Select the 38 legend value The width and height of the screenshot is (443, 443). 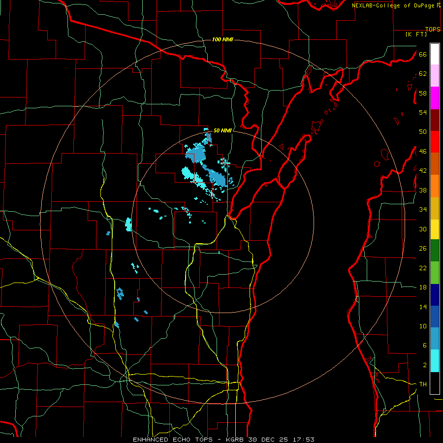tap(423, 190)
